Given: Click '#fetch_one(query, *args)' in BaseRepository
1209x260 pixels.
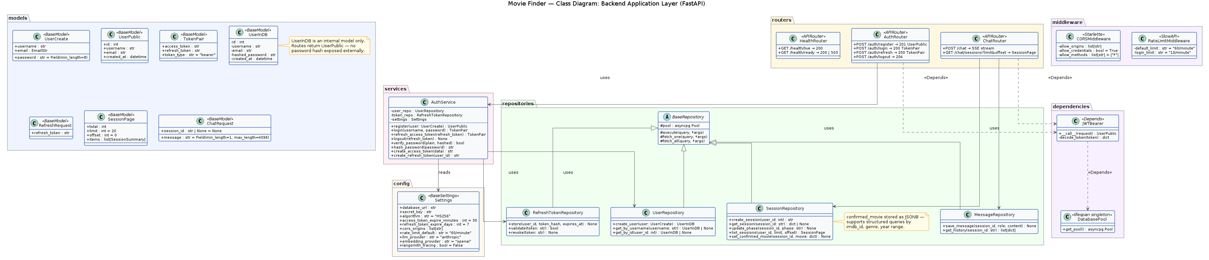Looking at the screenshot, I should (x=683, y=137).
